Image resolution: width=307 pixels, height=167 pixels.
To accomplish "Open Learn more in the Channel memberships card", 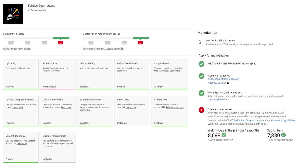I will tap(48, 146).
